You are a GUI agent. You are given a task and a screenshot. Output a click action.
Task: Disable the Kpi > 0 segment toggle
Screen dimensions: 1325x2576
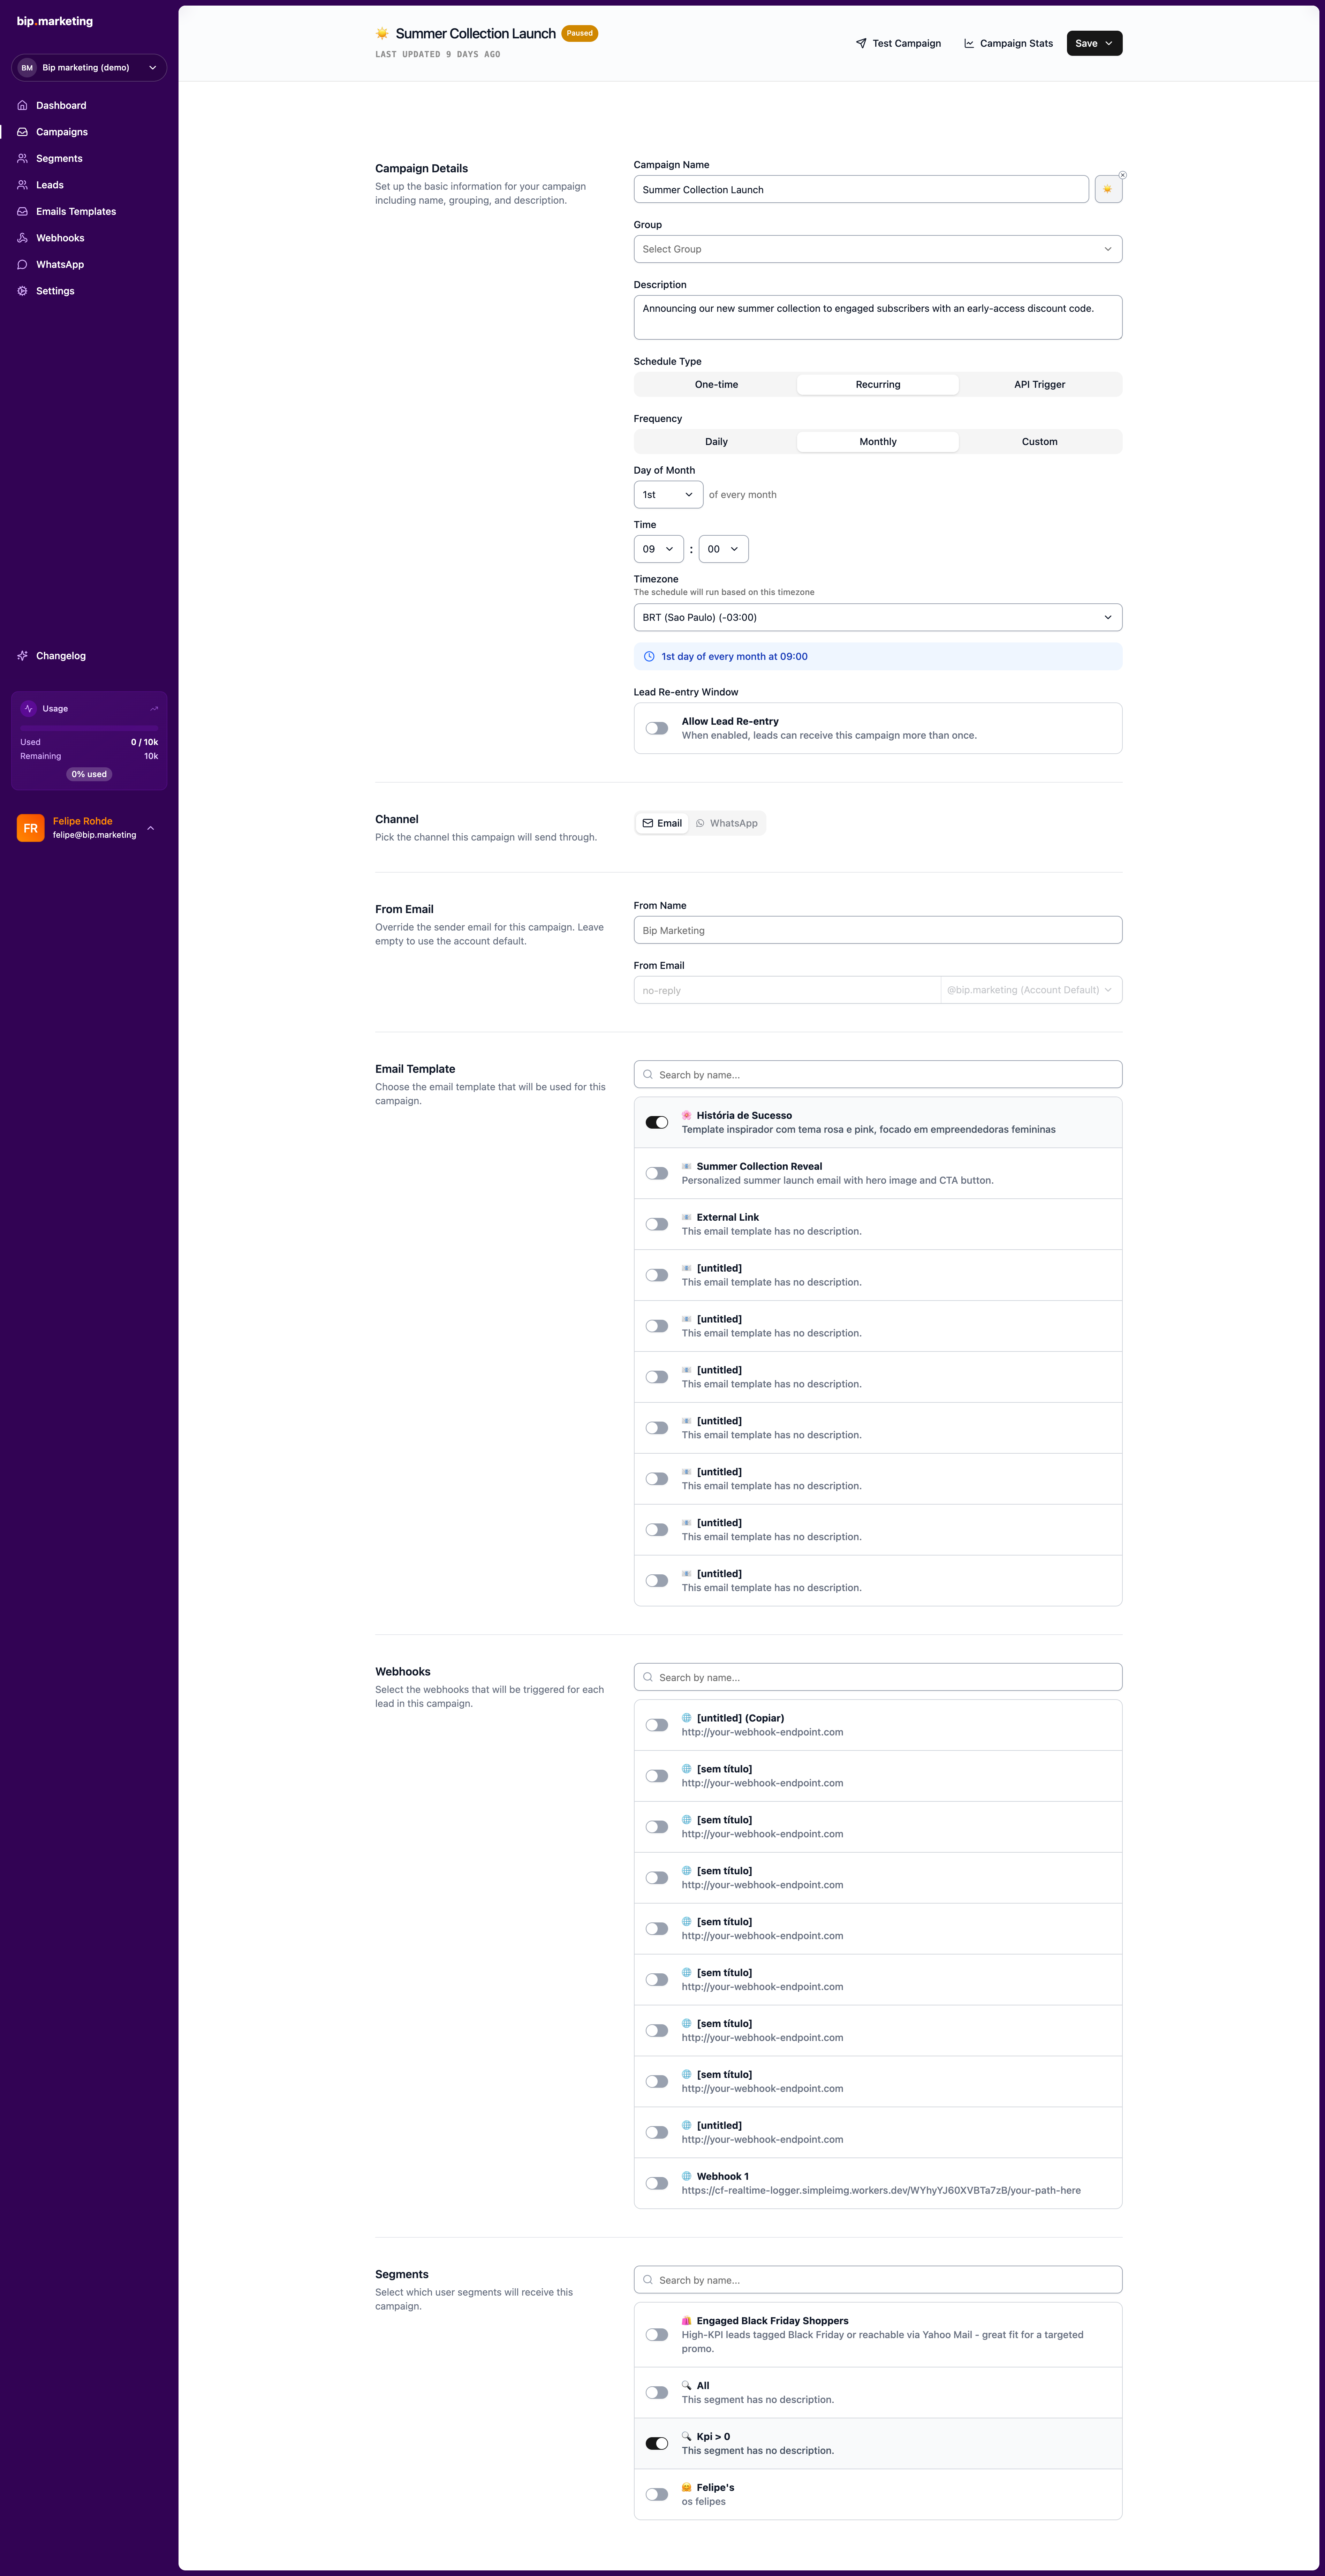[x=657, y=2443]
